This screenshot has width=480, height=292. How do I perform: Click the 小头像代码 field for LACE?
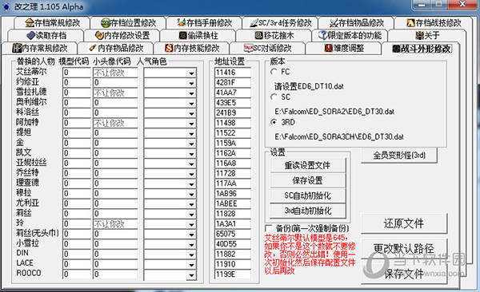[115, 264]
